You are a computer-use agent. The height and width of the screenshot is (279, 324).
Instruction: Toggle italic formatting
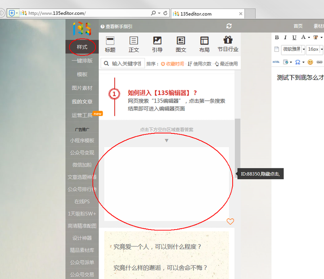[285, 37]
